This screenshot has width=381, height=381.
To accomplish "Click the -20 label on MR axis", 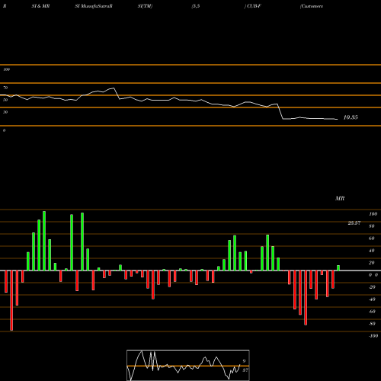I will [x=372, y=287].
